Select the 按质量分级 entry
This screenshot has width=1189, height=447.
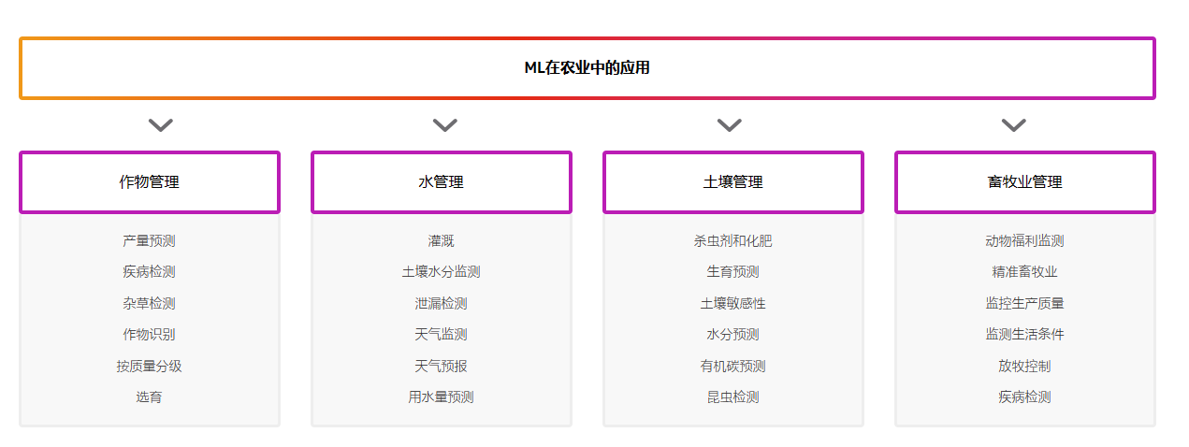click(149, 366)
